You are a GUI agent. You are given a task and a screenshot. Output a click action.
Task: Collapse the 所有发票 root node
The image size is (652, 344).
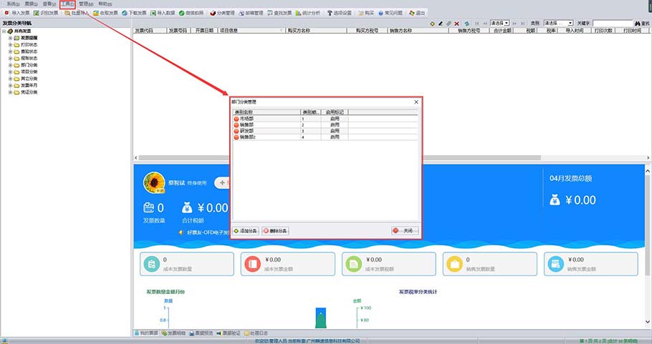[4, 31]
